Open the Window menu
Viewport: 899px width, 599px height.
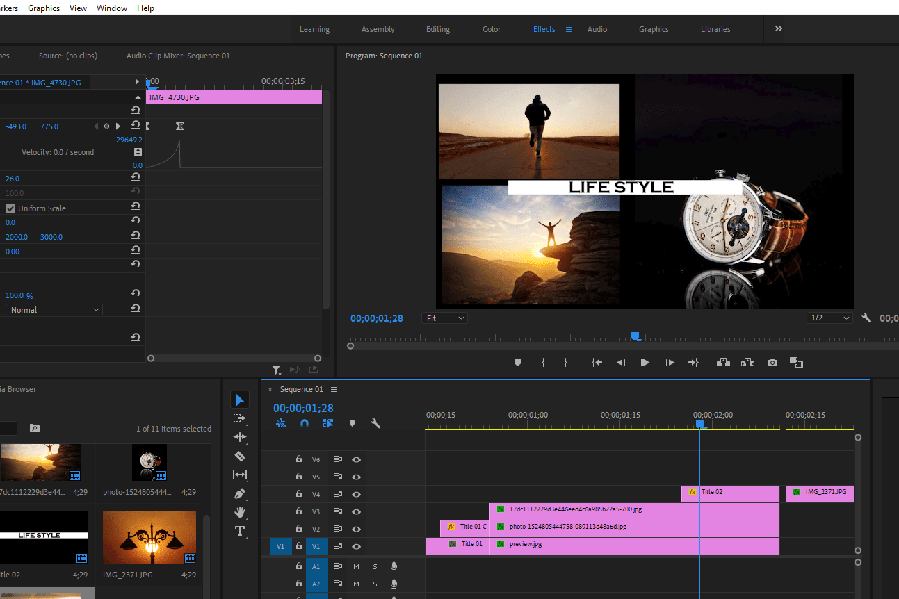[x=112, y=8]
